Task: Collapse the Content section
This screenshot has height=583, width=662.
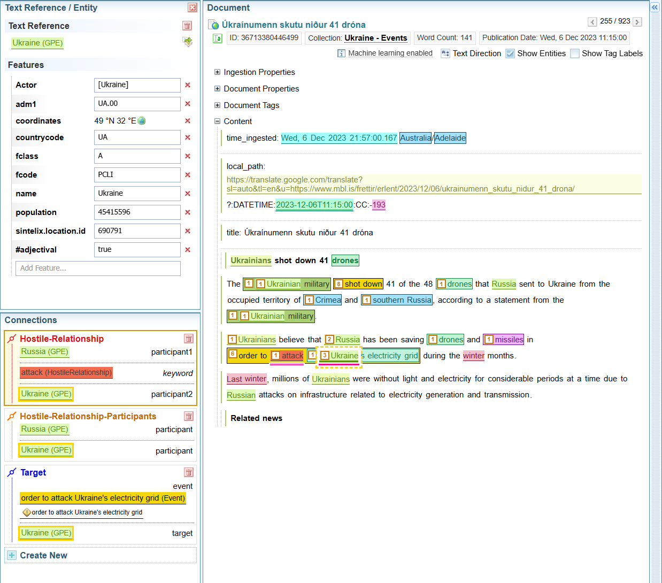Action: click(x=218, y=121)
